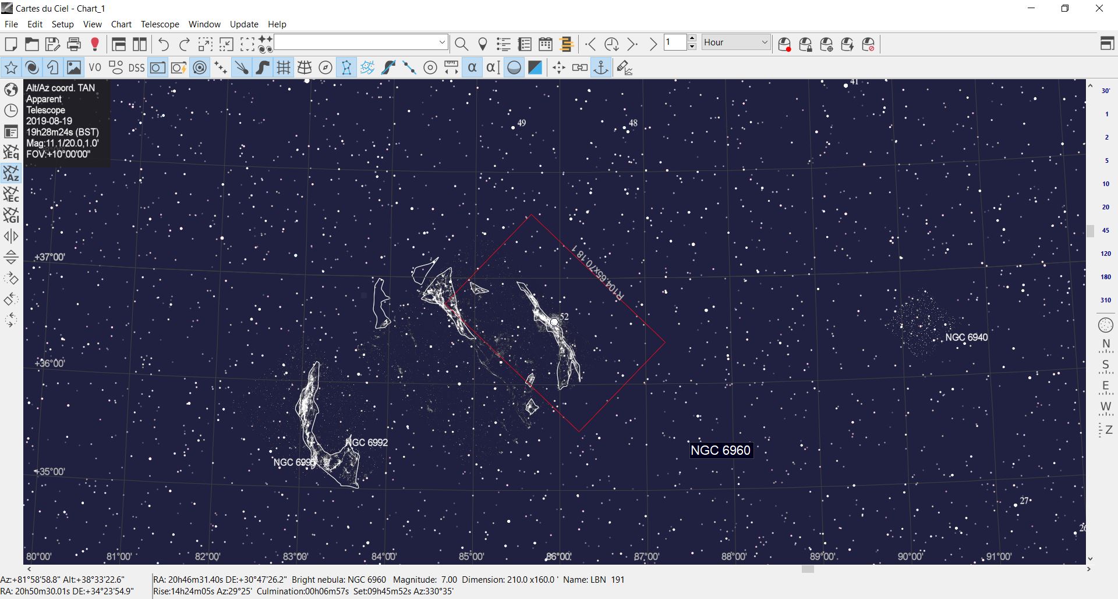Step time backward with left arrow
The height and width of the screenshot is (599, 1118).
(590, 44)
